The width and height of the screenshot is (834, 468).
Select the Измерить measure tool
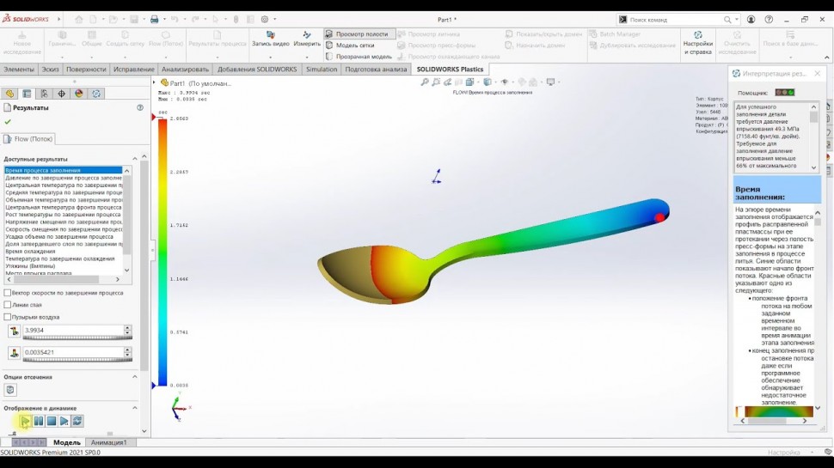pyautogui.click(x=307, y=39)
